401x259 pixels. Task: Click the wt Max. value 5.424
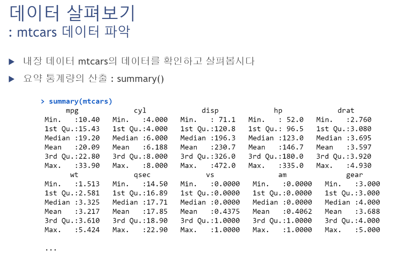pos(89,230)
